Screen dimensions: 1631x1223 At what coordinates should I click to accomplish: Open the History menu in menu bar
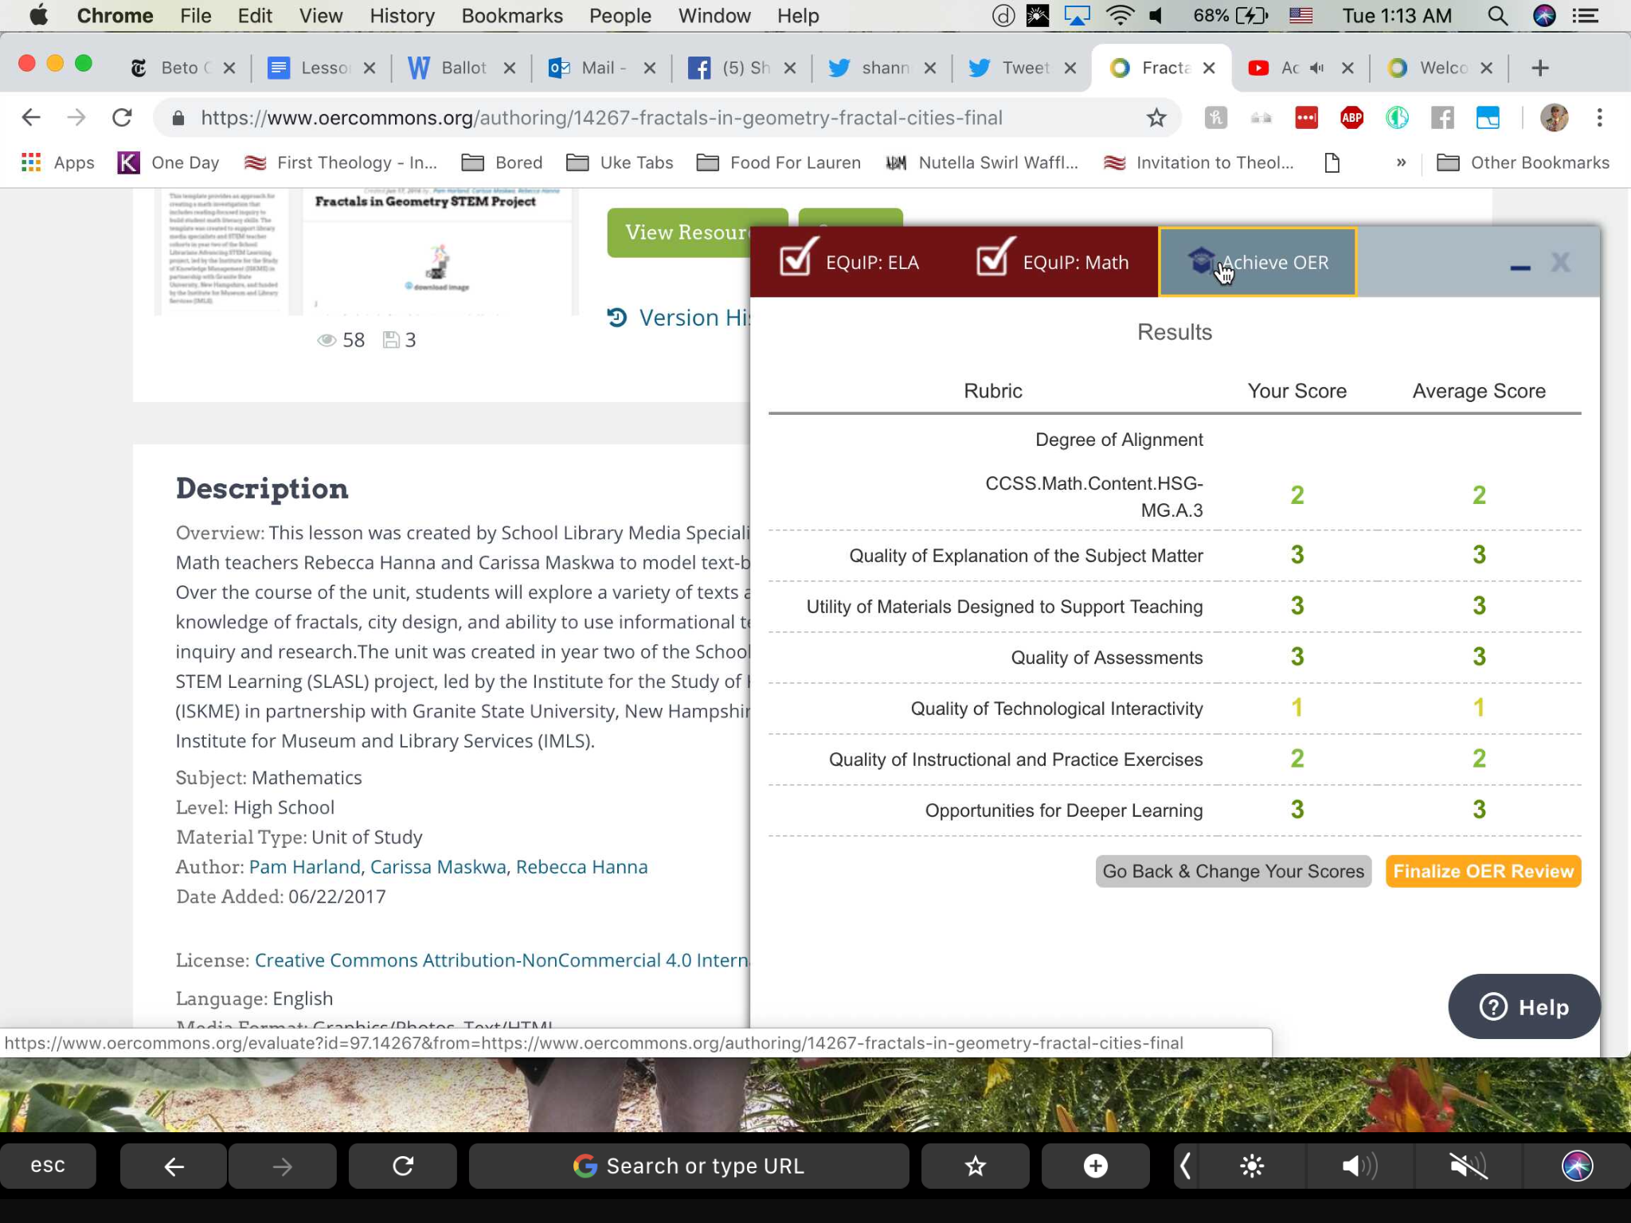click(x=401, y=16)
